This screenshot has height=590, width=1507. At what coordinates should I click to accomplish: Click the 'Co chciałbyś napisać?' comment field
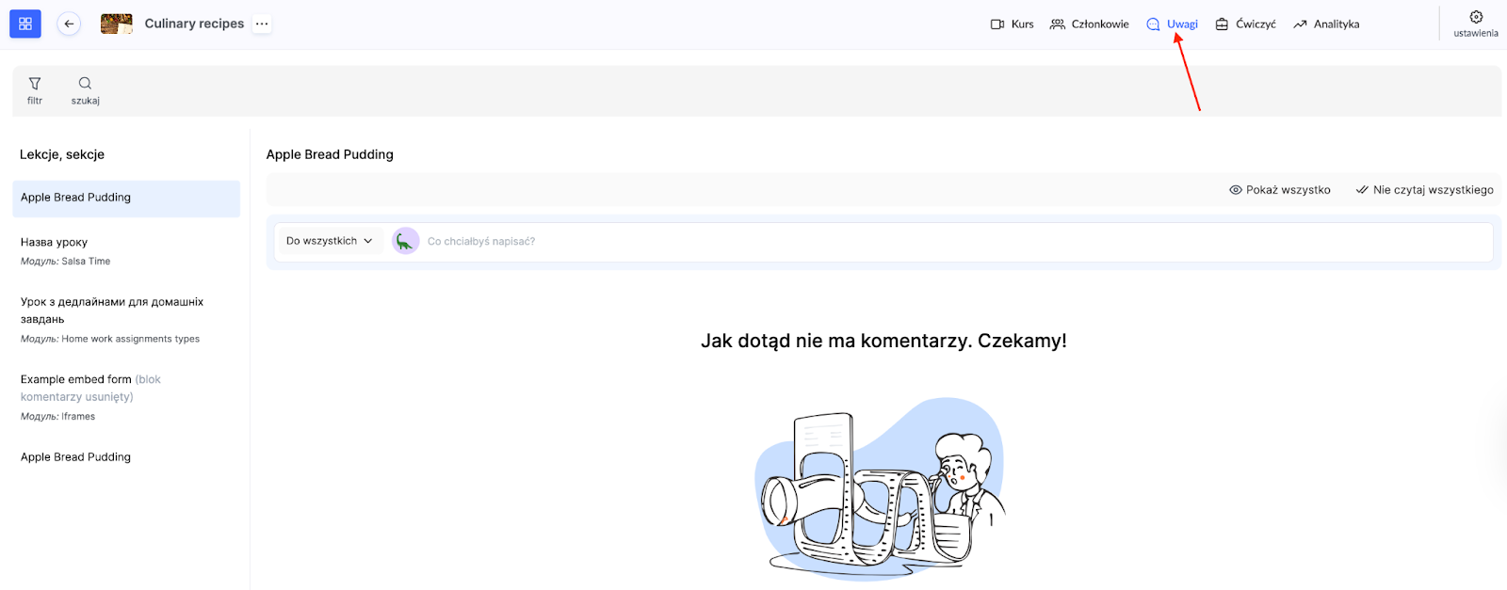click(956, 242)
